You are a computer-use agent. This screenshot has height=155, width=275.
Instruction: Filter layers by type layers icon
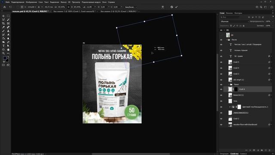[x=256, y=17]
